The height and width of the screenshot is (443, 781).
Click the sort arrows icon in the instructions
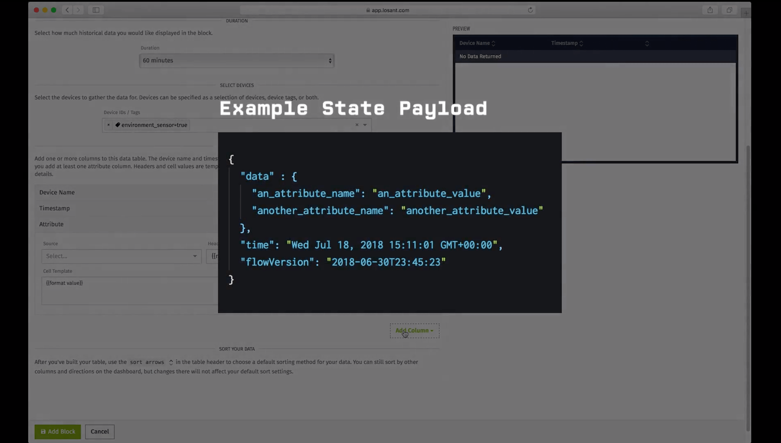tap(171, 363)
